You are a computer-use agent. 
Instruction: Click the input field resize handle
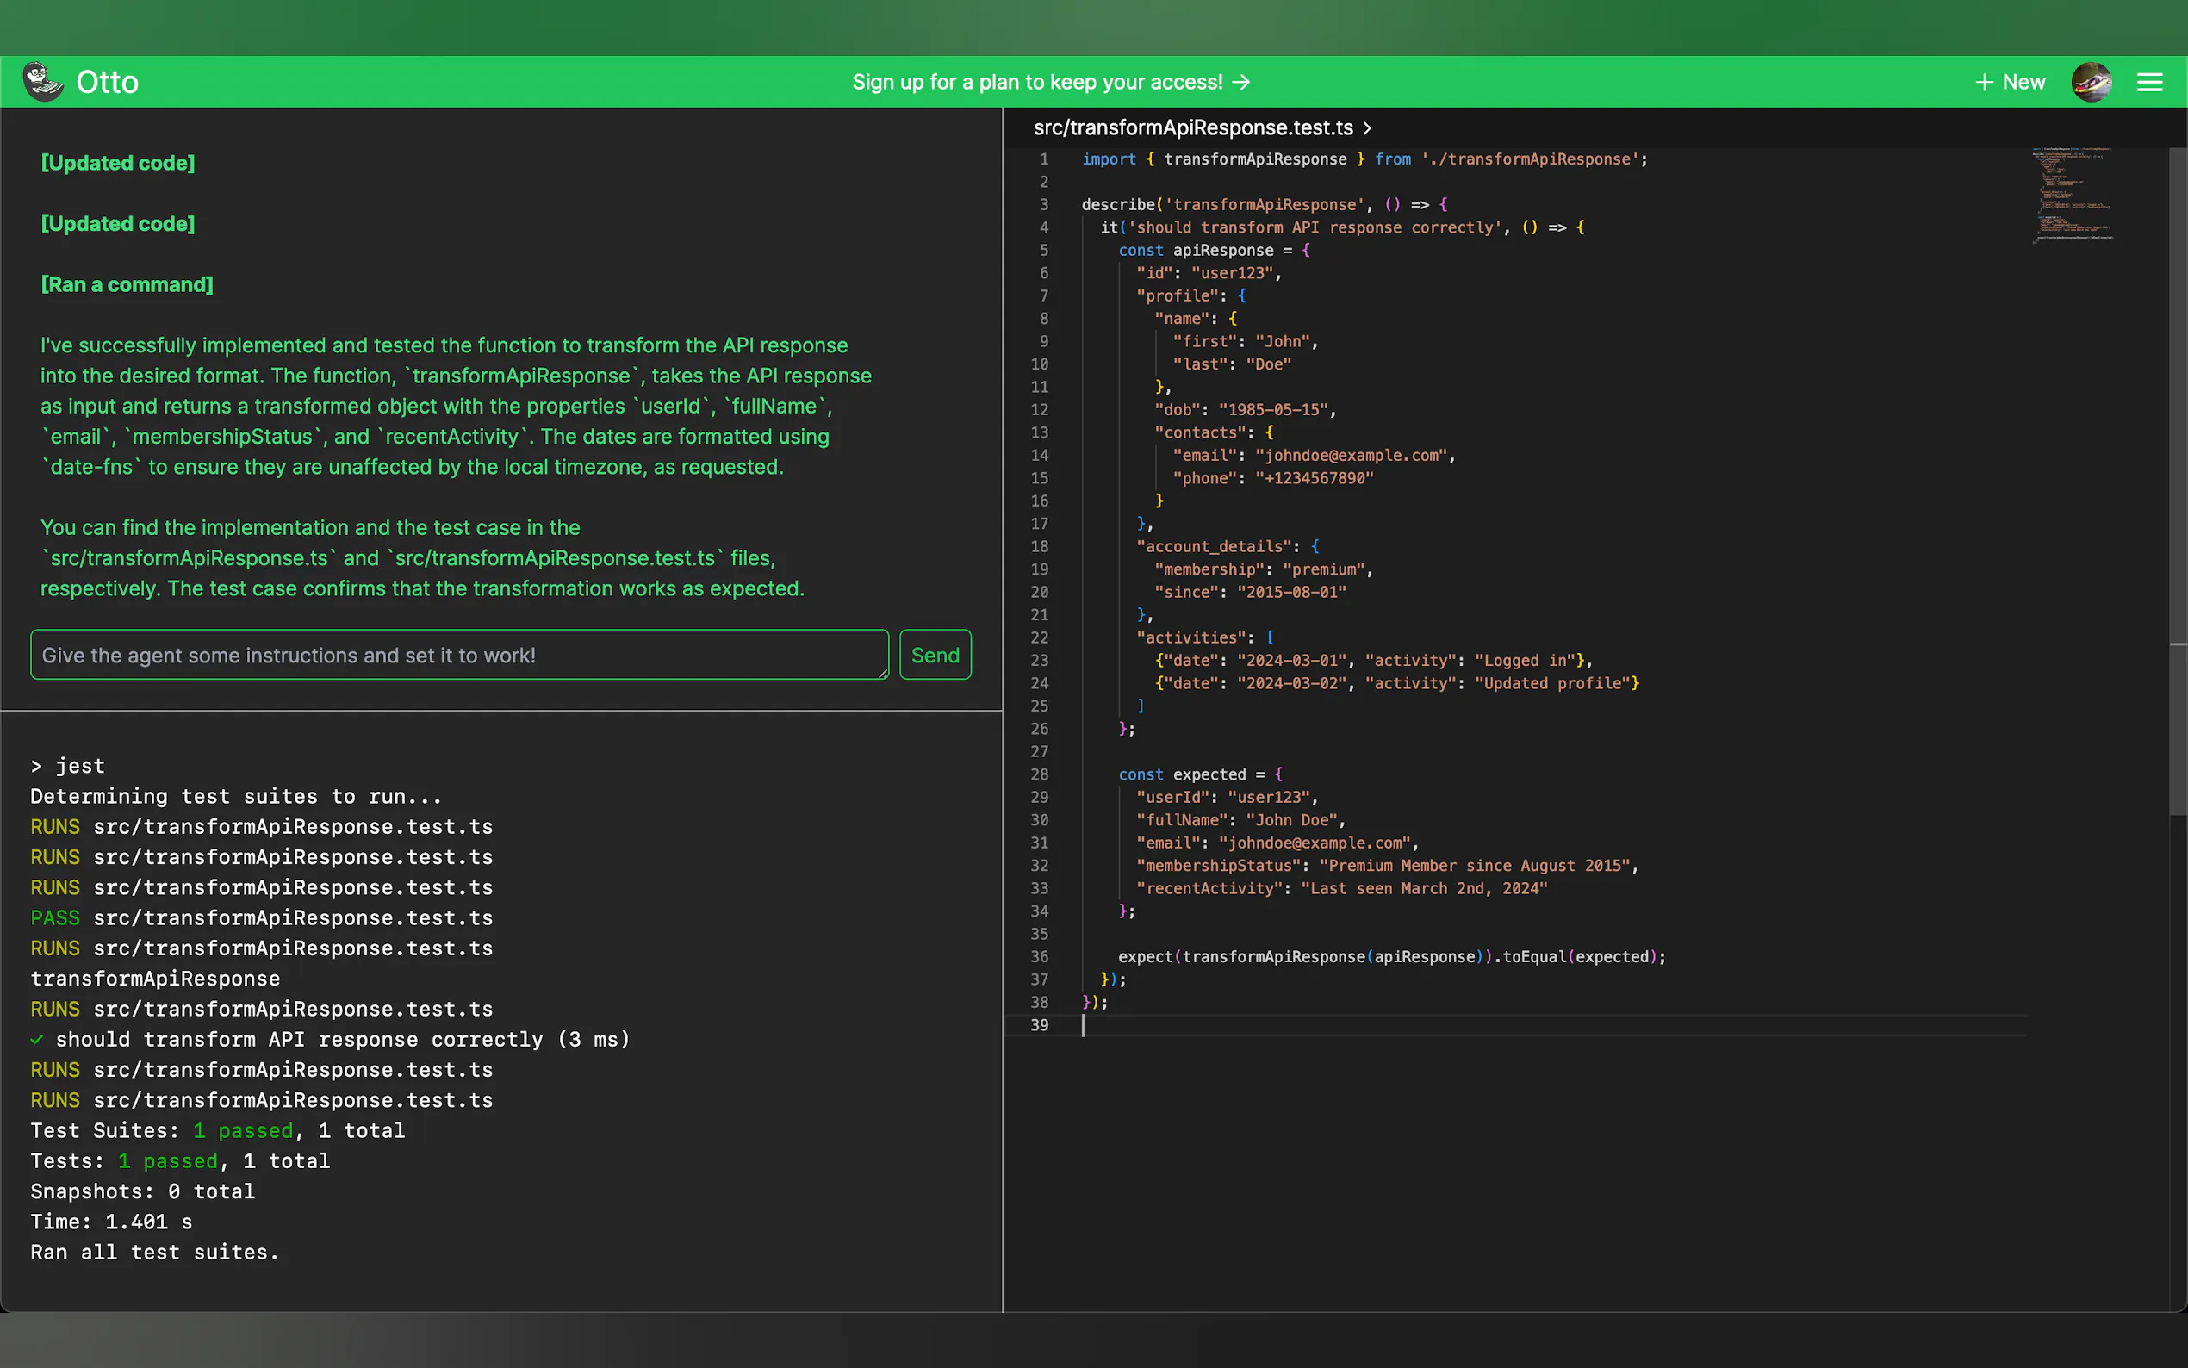[883, 673]
